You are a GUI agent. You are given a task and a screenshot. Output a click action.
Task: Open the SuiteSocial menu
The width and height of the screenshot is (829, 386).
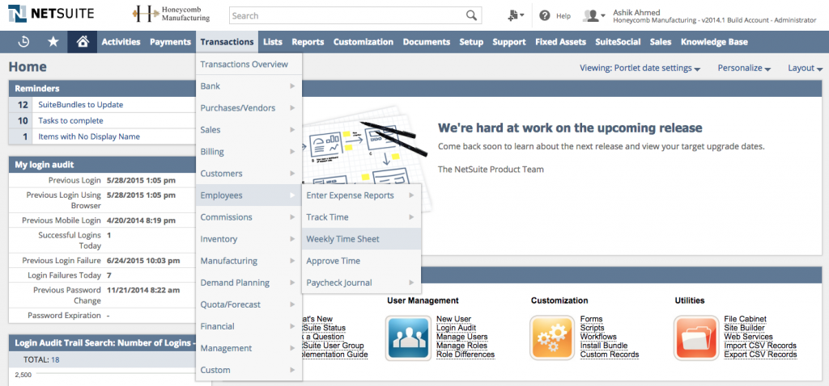(x=618, y=42)
